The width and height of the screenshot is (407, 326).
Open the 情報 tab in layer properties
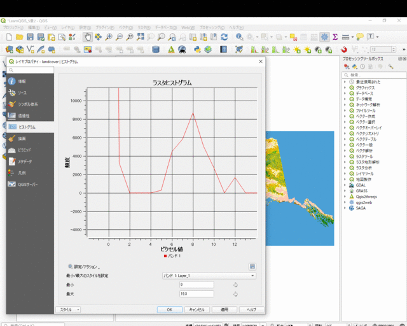[x=30, y=81]
